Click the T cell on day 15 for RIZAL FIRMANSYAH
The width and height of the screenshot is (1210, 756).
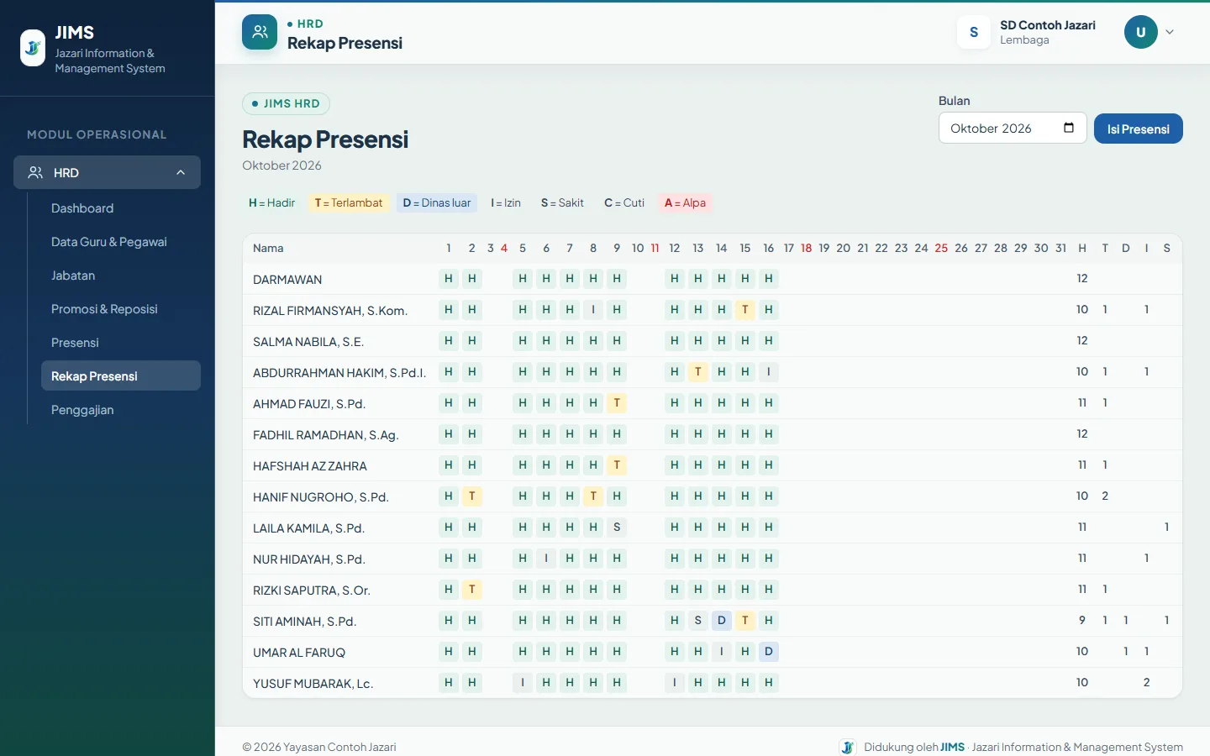click(x=744, y=310)
